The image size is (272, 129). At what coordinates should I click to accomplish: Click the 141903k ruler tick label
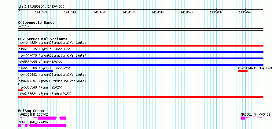click(216, 12)
